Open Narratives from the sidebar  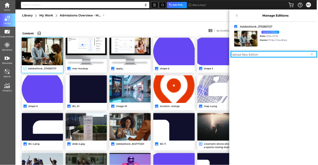(7, 47)
